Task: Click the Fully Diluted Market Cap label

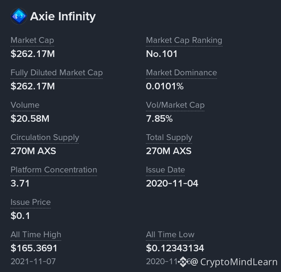Action: [57, 73]
